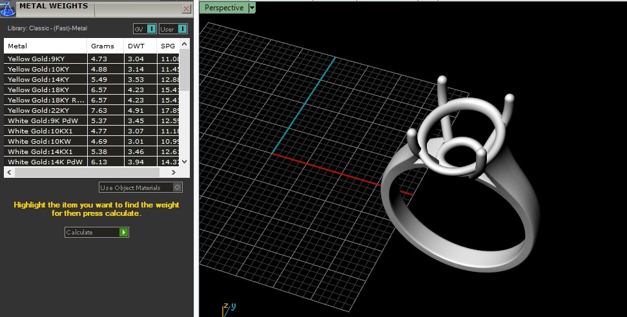Click the 3.07 DWT value
The image size is (627, 317).
[136, 131]
